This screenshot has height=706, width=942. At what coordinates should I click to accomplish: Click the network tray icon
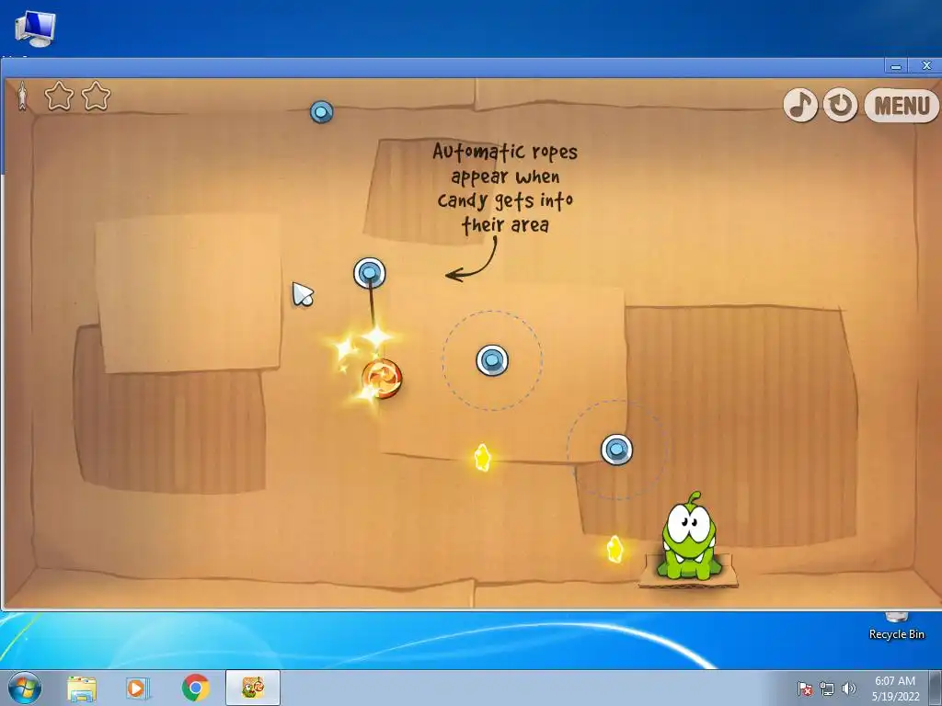(x=827, y=689)
